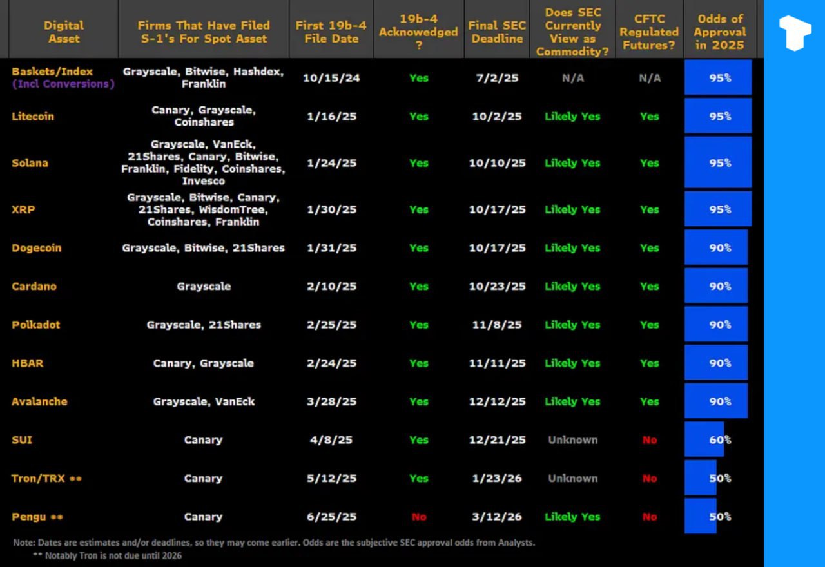Click "Grayscale, 21Shares" in Polkadot row
This screenshot has height=567, width=825.
tap(204, 325)
